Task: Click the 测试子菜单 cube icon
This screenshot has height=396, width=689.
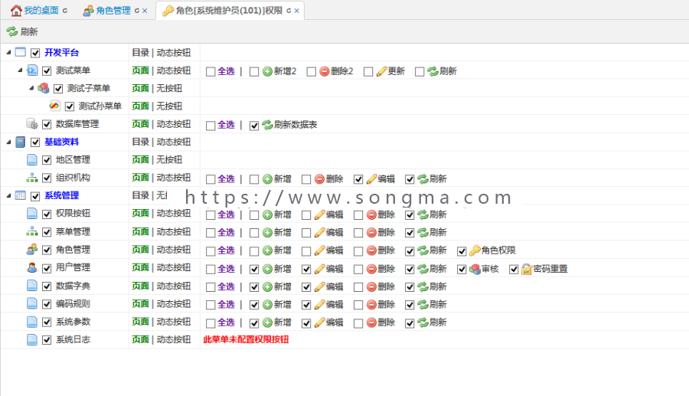Action: coord(43,88)
